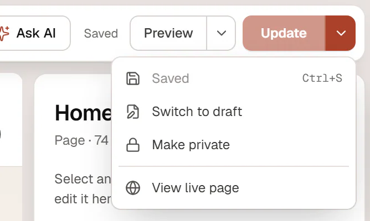
Task: Expand the Preview options chevron
Action: pyautogui.click(x=221, y=33)
